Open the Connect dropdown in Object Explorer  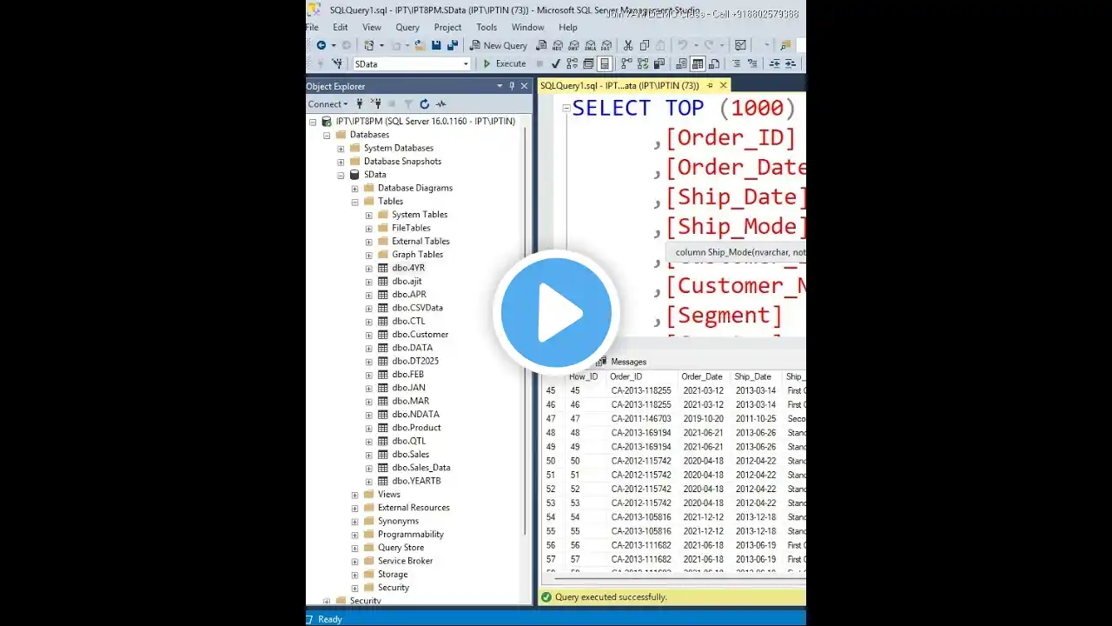328,104
